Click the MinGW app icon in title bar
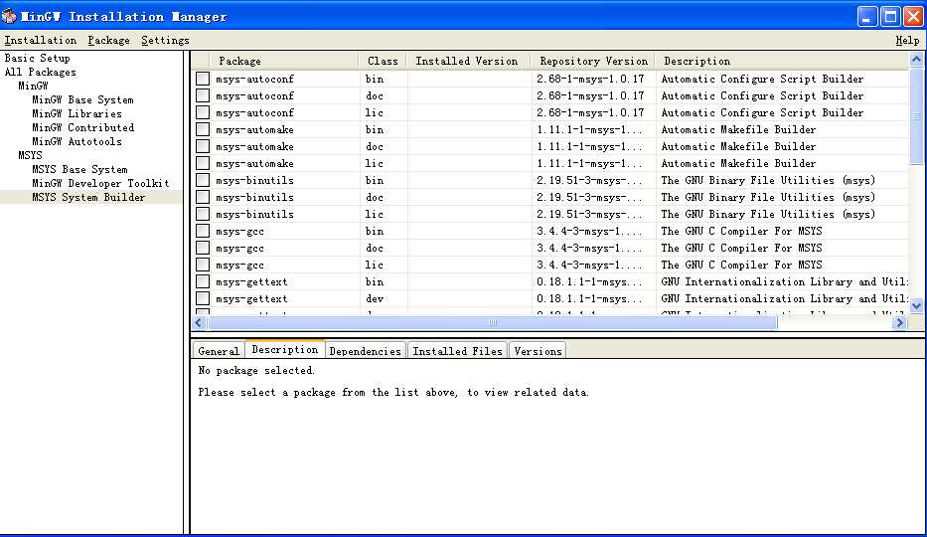Image resolution: width=927 pixels, height=537 pixels. [x=9, y=16]
